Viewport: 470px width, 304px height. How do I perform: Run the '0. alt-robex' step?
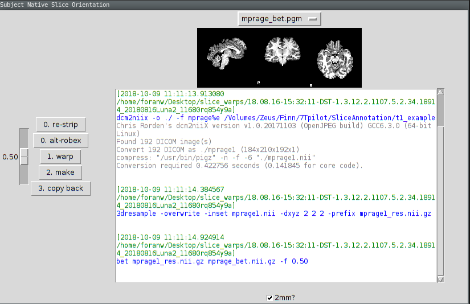(60, 141)
